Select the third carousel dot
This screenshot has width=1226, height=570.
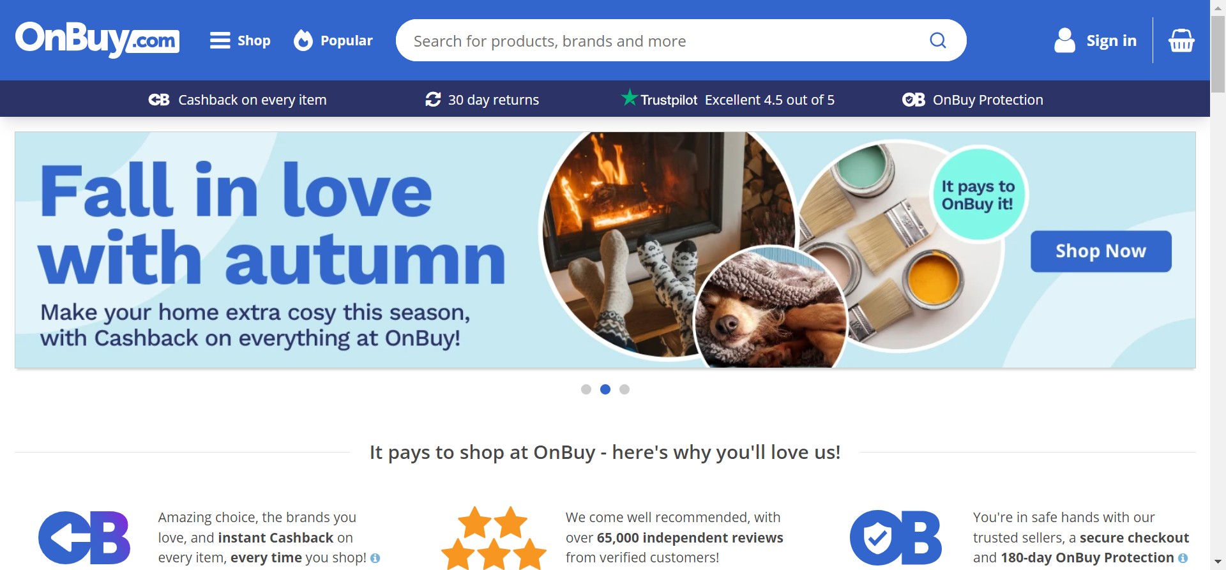pos(624,389)
